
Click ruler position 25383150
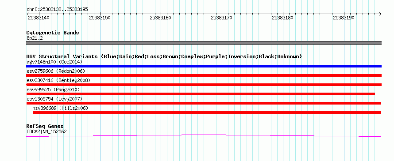[x=100, y=18]
